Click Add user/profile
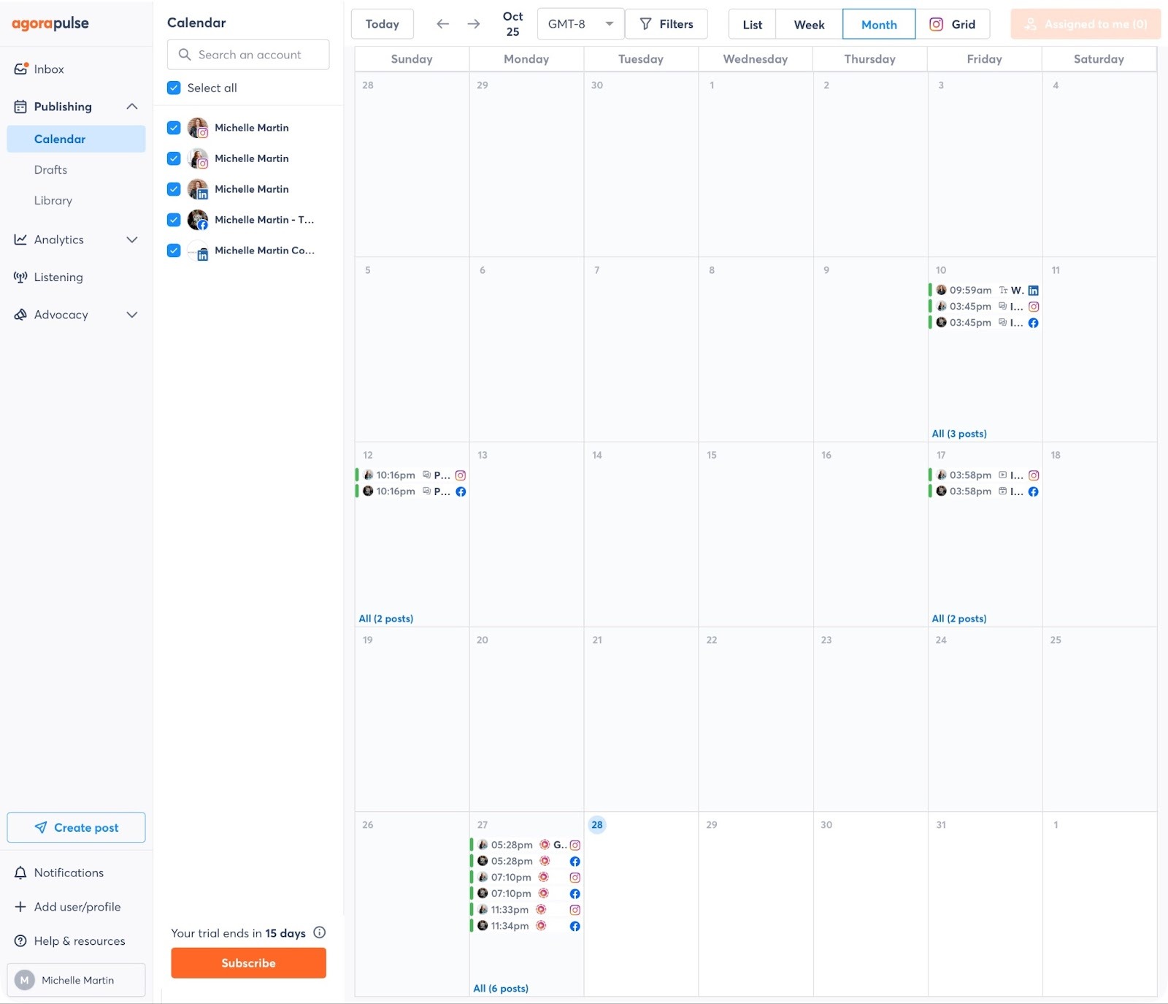The width and height of the screenshot is (1168, 1004). coord(76,906)
